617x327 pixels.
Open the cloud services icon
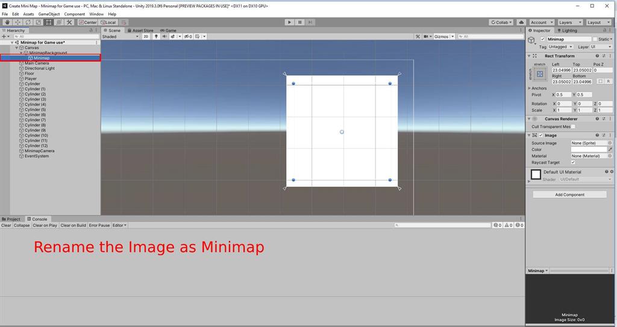521,22
